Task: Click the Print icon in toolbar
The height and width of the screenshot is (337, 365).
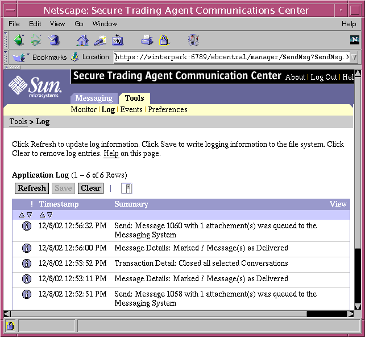Action: pyautogui.click(x=147, y=40)
